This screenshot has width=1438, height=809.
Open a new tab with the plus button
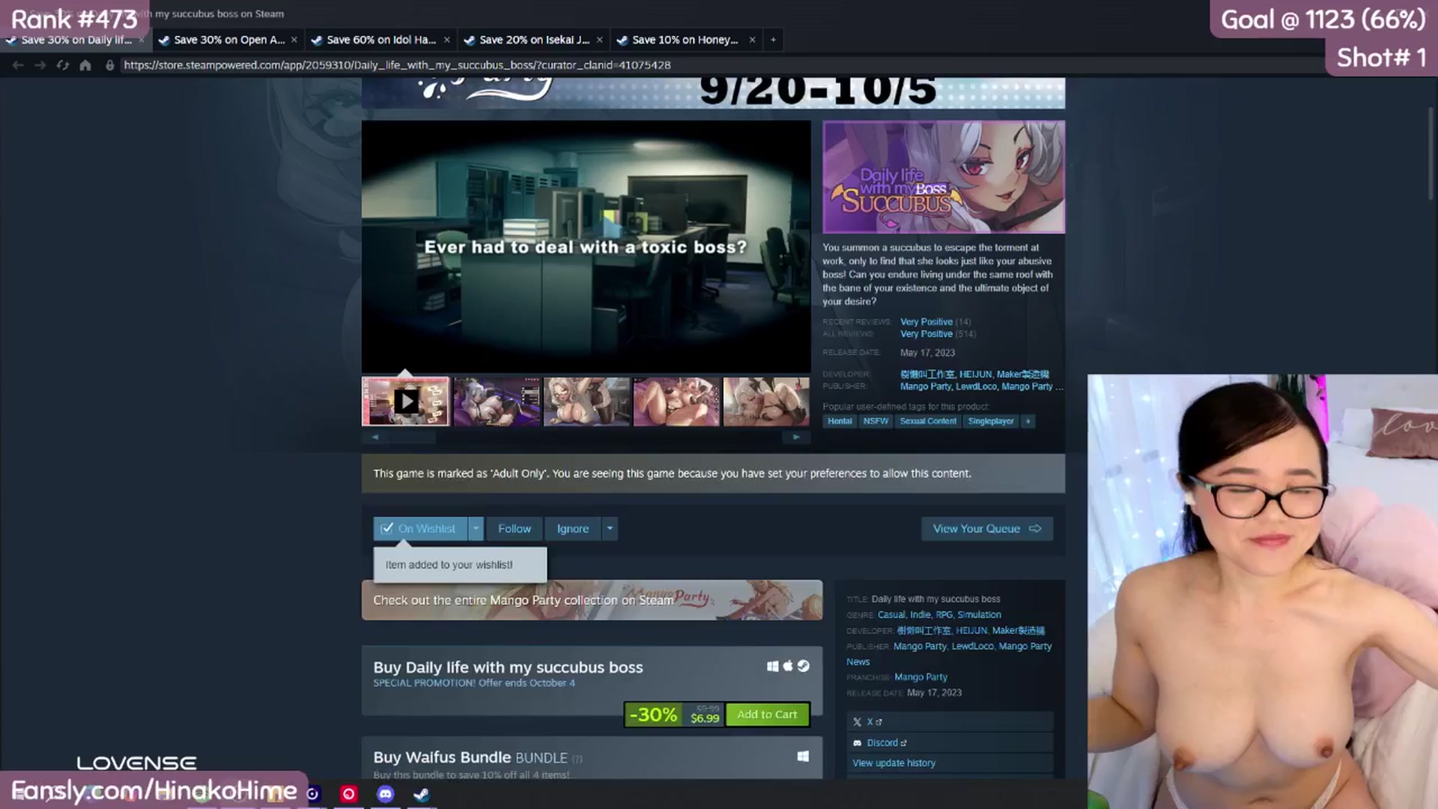click(x=773, y=40)
